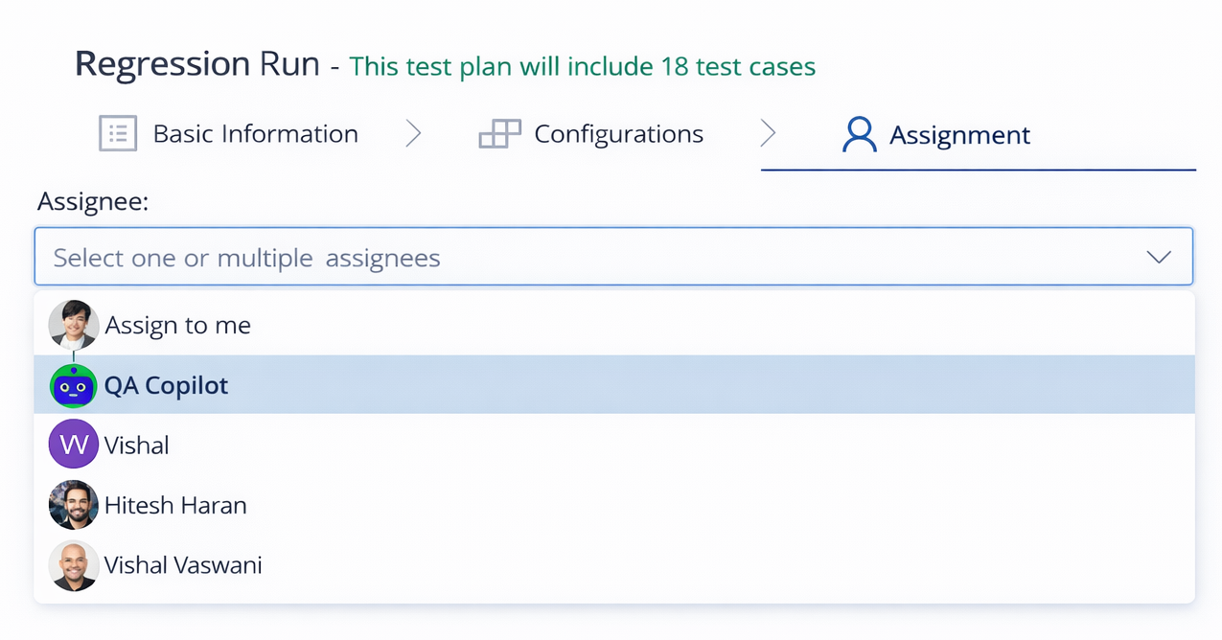1222x640 pixels.
Task: Click the Assignment person icon
Action: click(860, 134)
